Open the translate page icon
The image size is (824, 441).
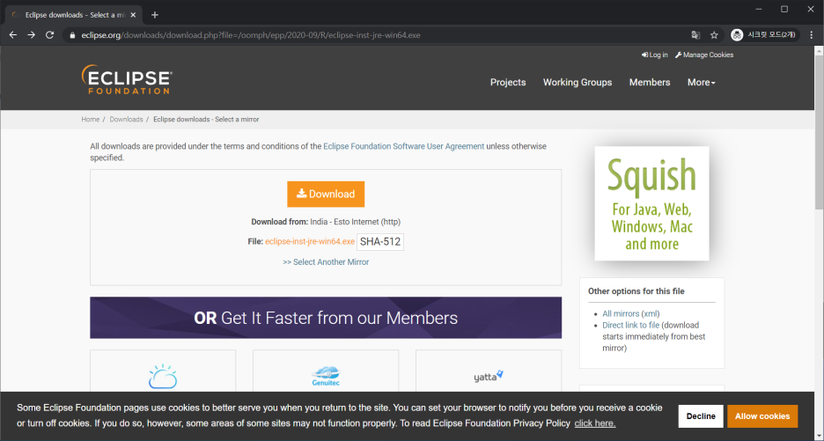(x=695, y=35)
